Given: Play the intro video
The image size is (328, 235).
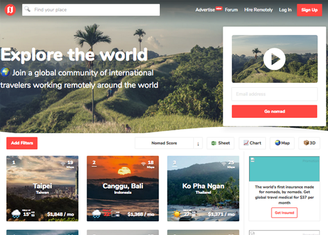Looking at the screenshot, I should click(274, 59).
